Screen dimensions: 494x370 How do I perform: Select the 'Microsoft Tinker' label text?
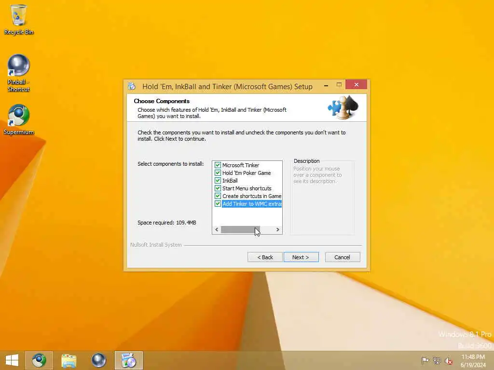(241, 165)
